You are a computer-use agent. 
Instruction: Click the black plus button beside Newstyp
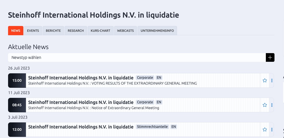click(270, 57)
